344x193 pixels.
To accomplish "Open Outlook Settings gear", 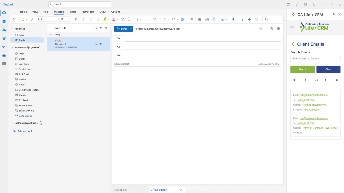I will [x=305, y=4].
